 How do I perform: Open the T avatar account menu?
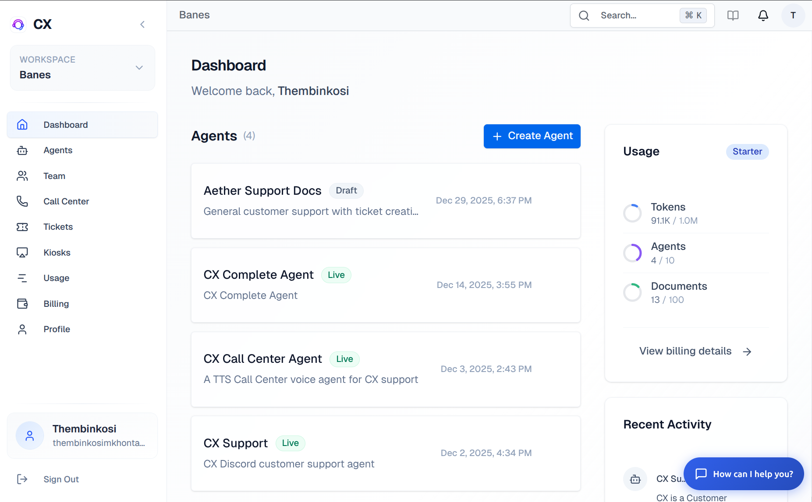(793, 15)
